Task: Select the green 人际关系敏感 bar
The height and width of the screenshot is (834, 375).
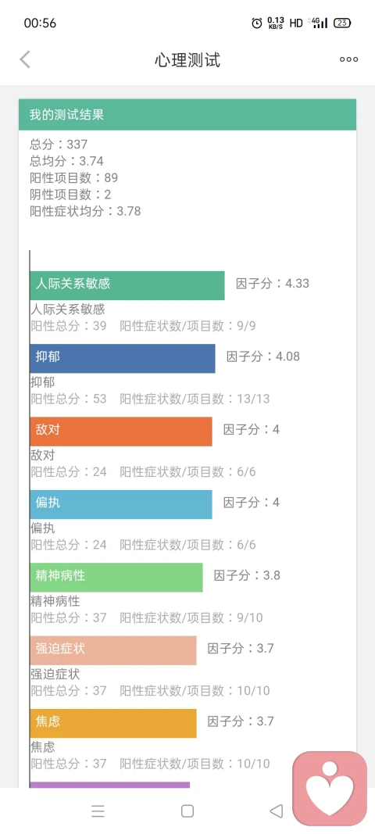Action: tap(127, 285)
